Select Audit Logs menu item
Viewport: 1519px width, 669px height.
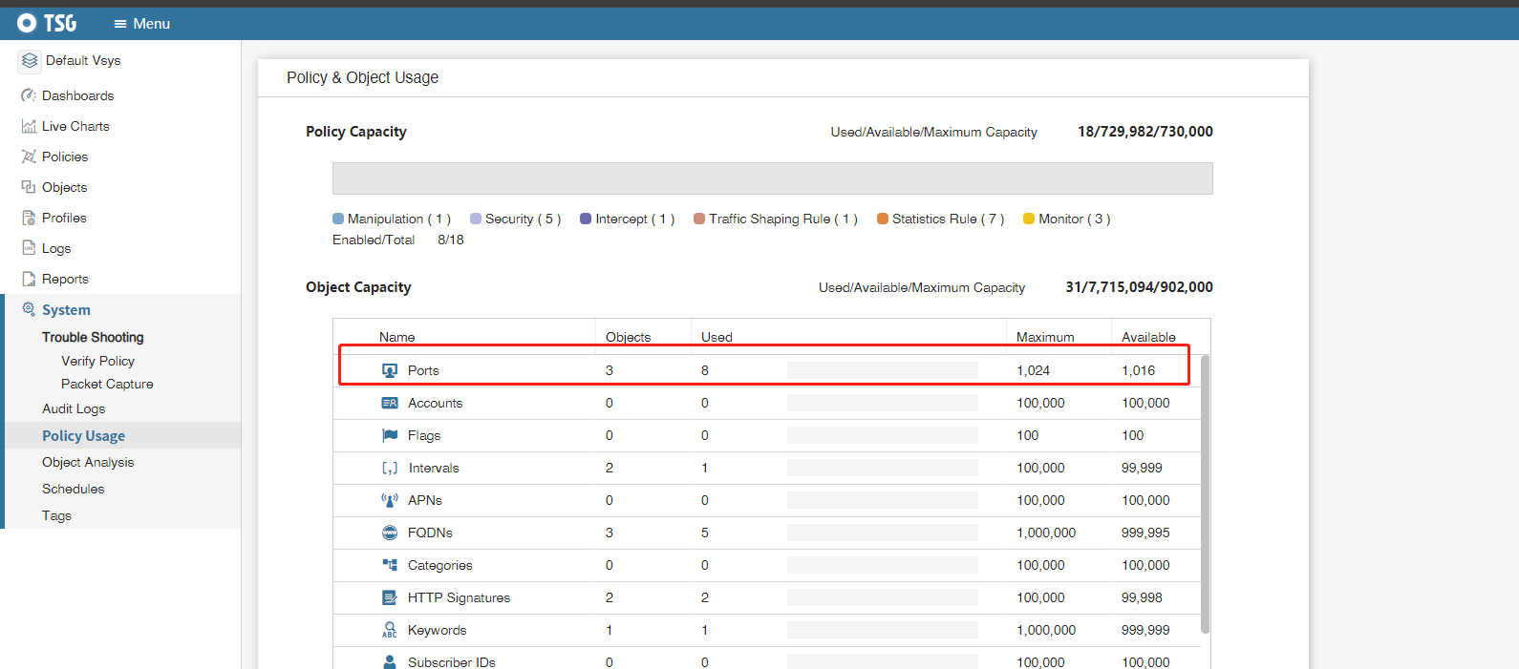pyautogui.click(x=74, y=408)
